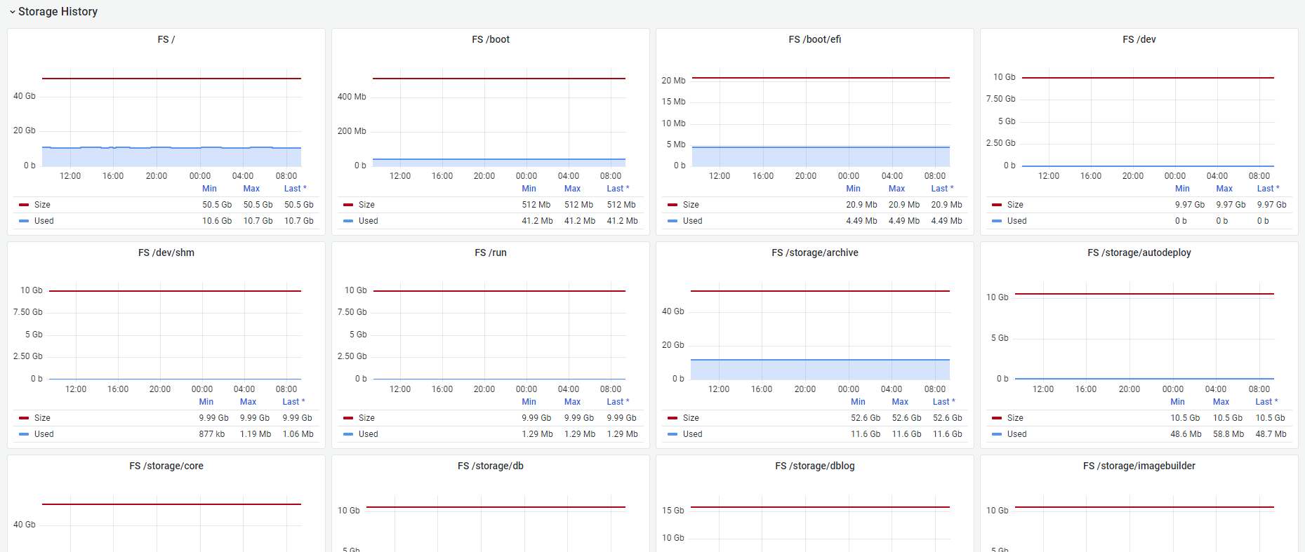
Task: Pick the red Size color swatch in FS /
Action: point(24,205)
